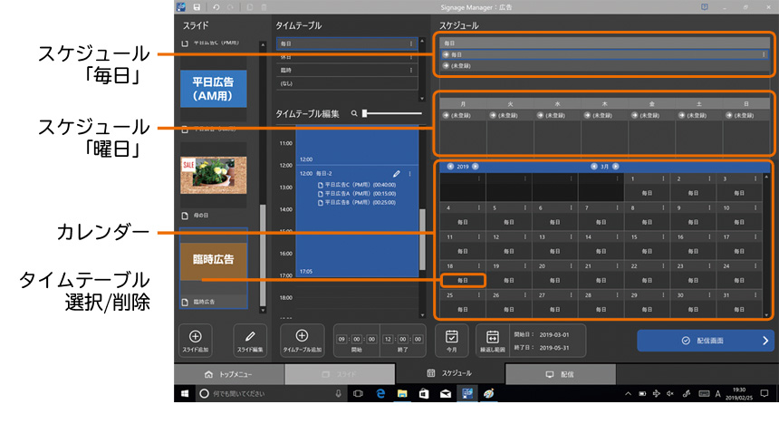The image size is (779, 443).
Task: Click the 繰返し範囲 icon
Action: tap(493, 335)
